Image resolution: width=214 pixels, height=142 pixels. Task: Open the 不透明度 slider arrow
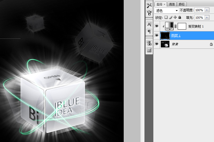pos(207,10)
